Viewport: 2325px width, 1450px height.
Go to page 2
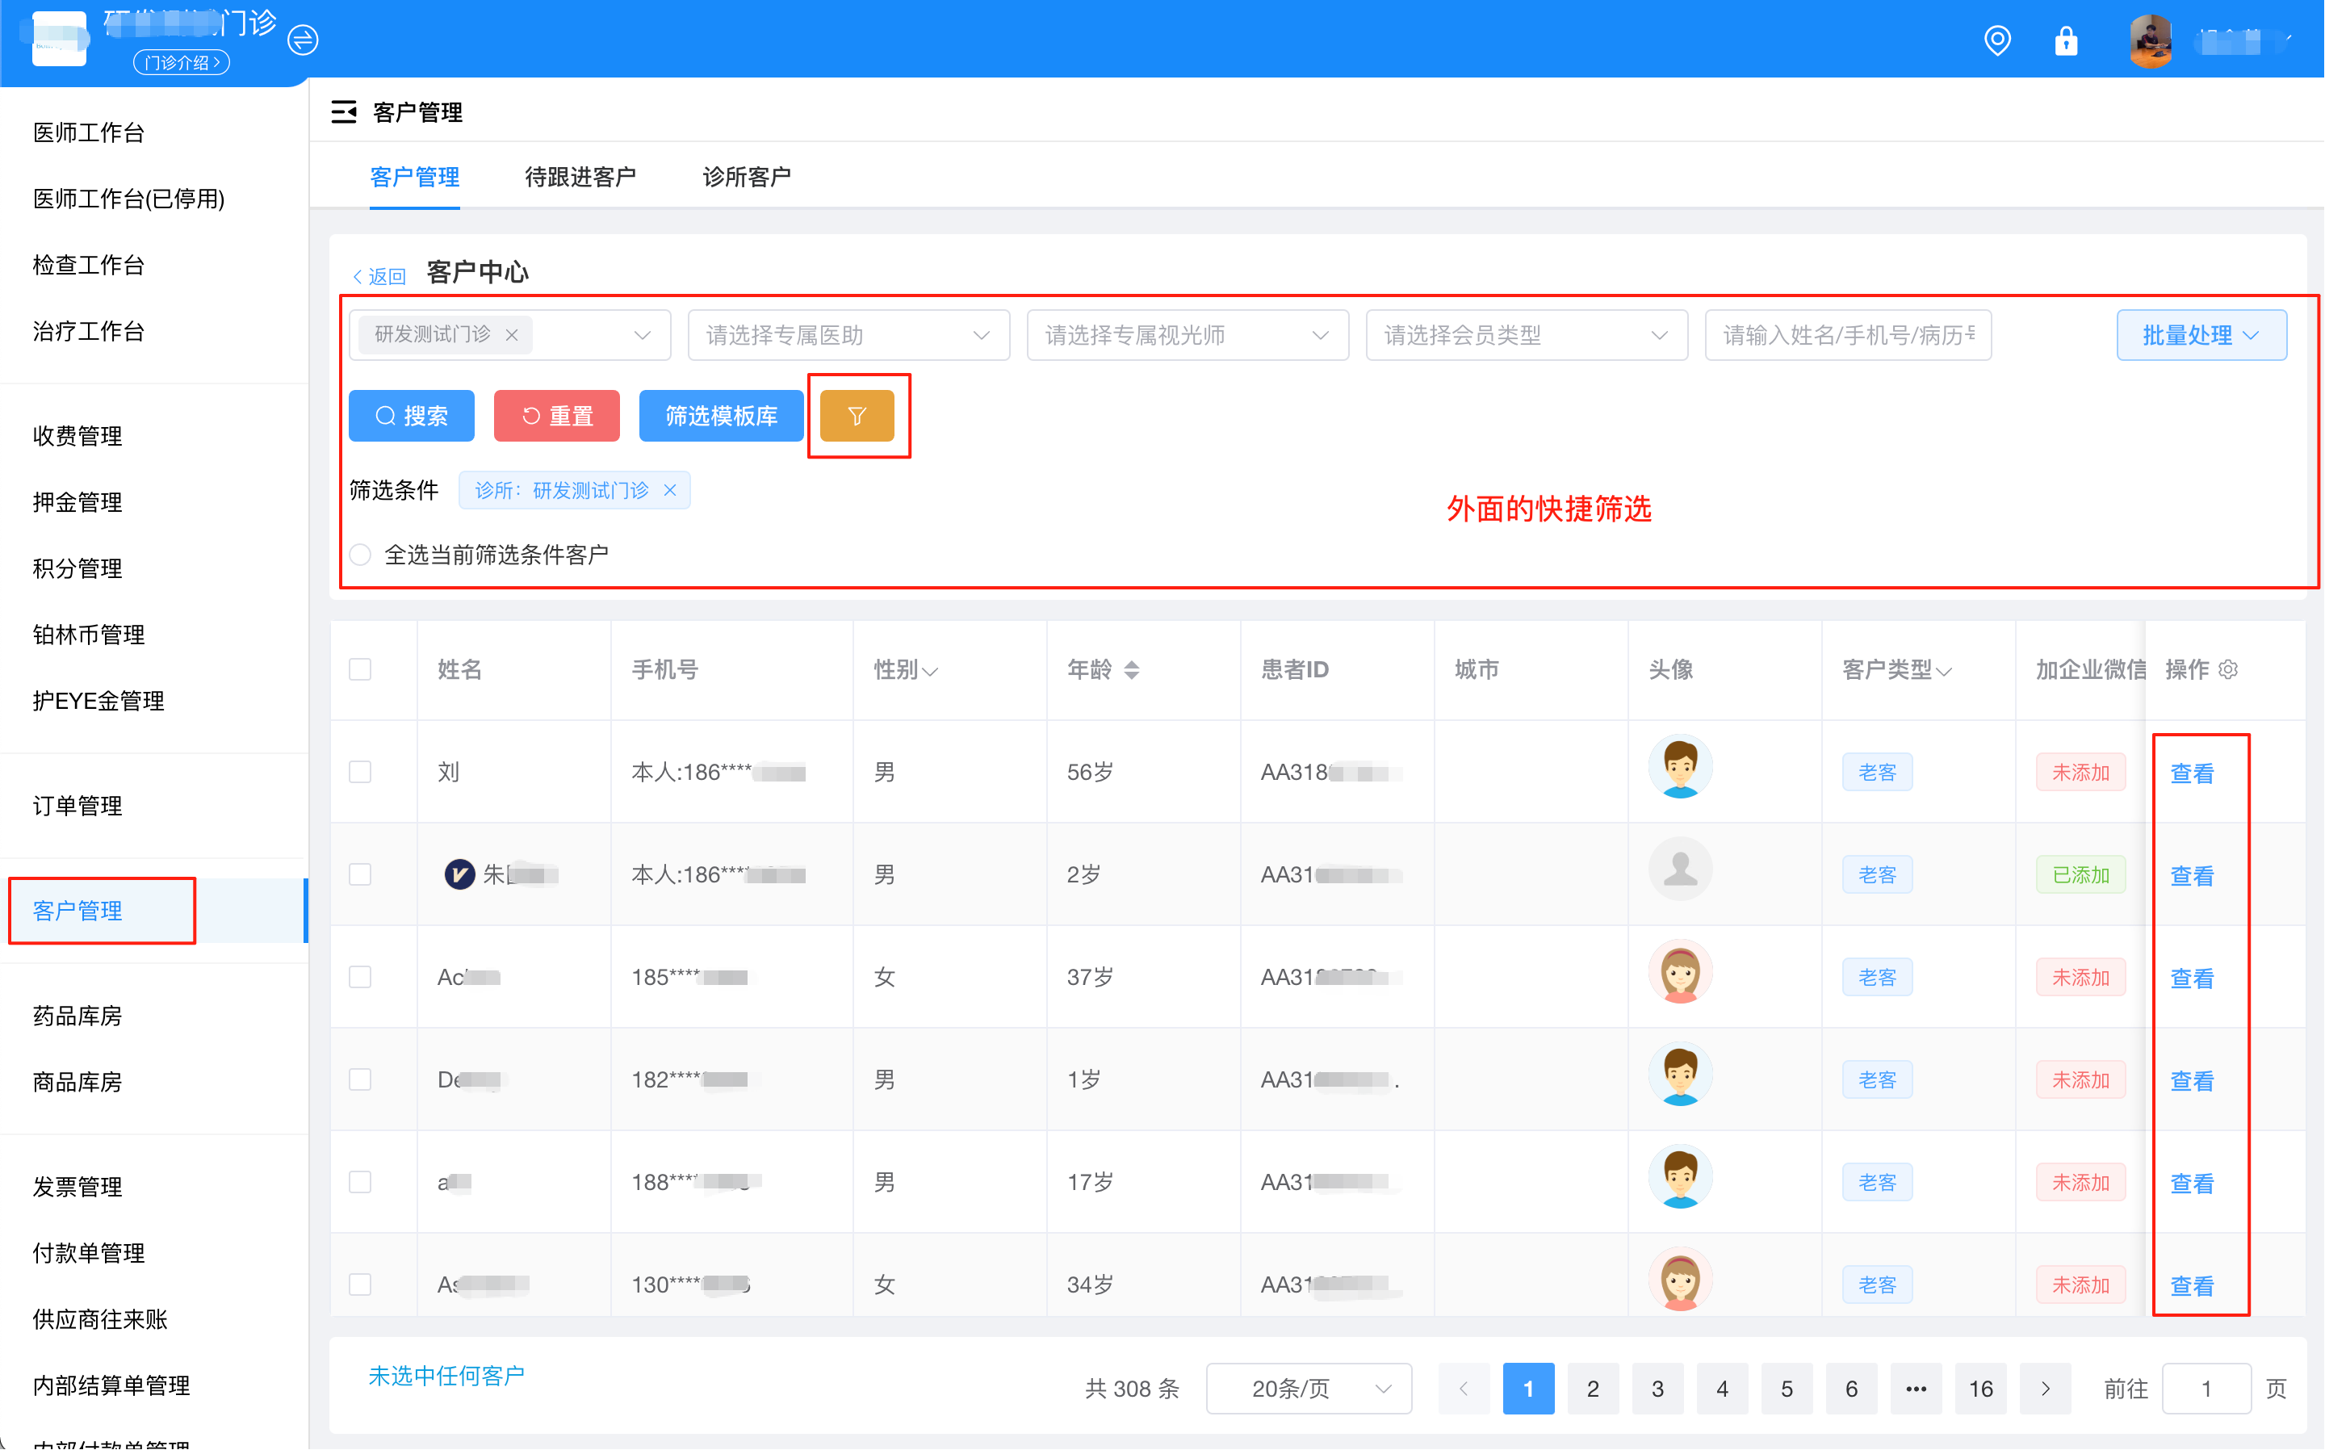(x=1593, y=1389)
